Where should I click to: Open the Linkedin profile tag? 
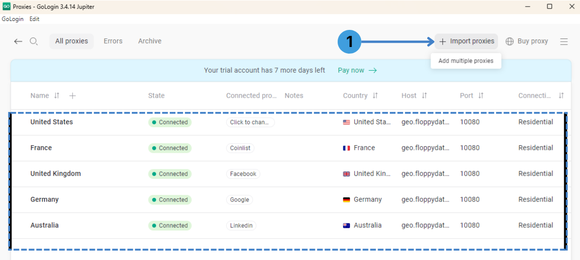(x=241, y=226)
